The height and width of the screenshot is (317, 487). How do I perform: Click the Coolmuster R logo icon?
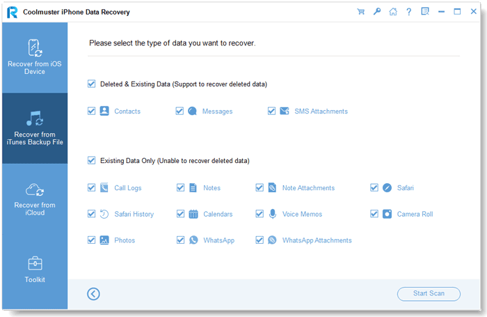12,12
